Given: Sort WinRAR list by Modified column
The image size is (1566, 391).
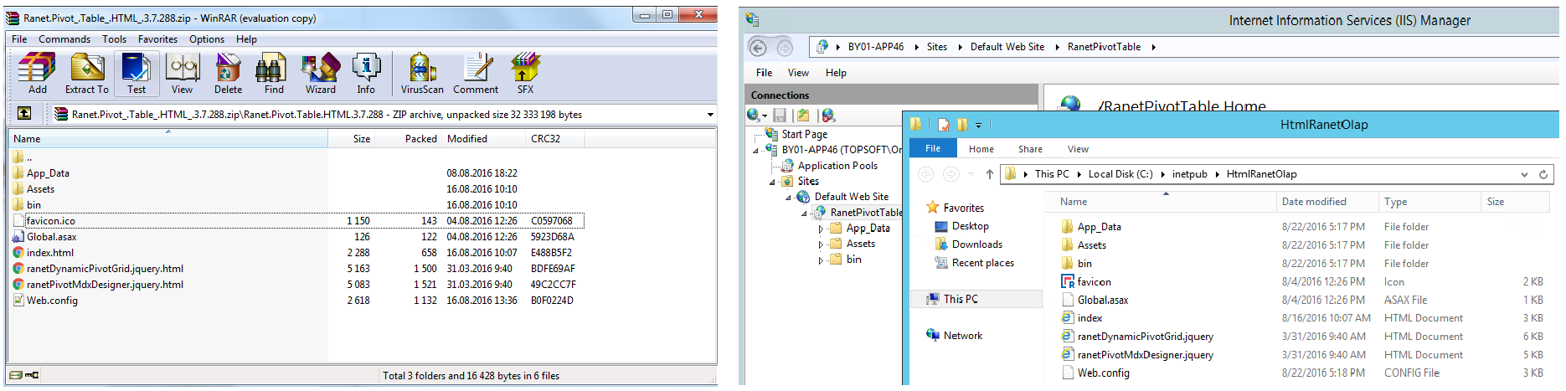Looking at the screenshot, I should (x=484, y=139).
